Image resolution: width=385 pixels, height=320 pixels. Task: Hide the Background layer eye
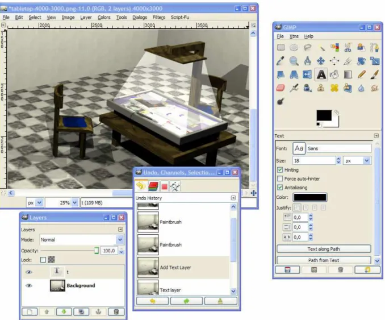29,285
